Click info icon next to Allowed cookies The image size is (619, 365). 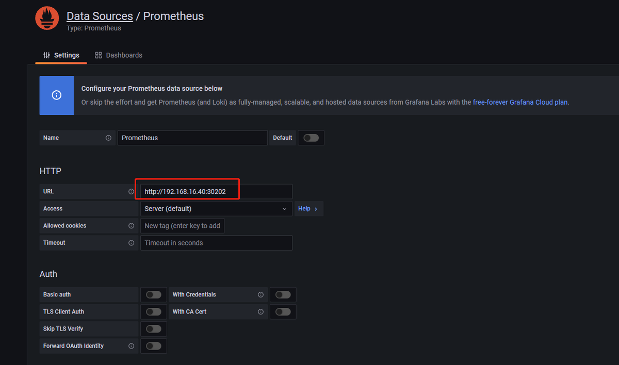point(131,226)
